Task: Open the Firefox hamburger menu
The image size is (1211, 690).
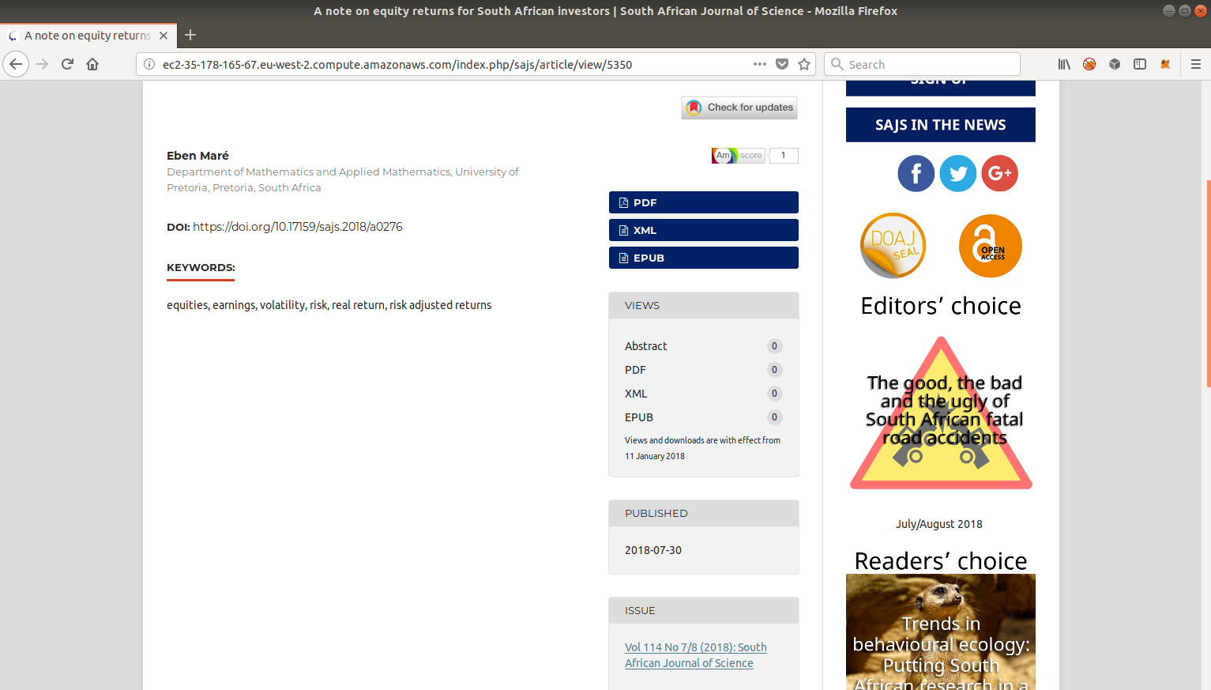Action: pyautogui.click(x=1195, y=65)
